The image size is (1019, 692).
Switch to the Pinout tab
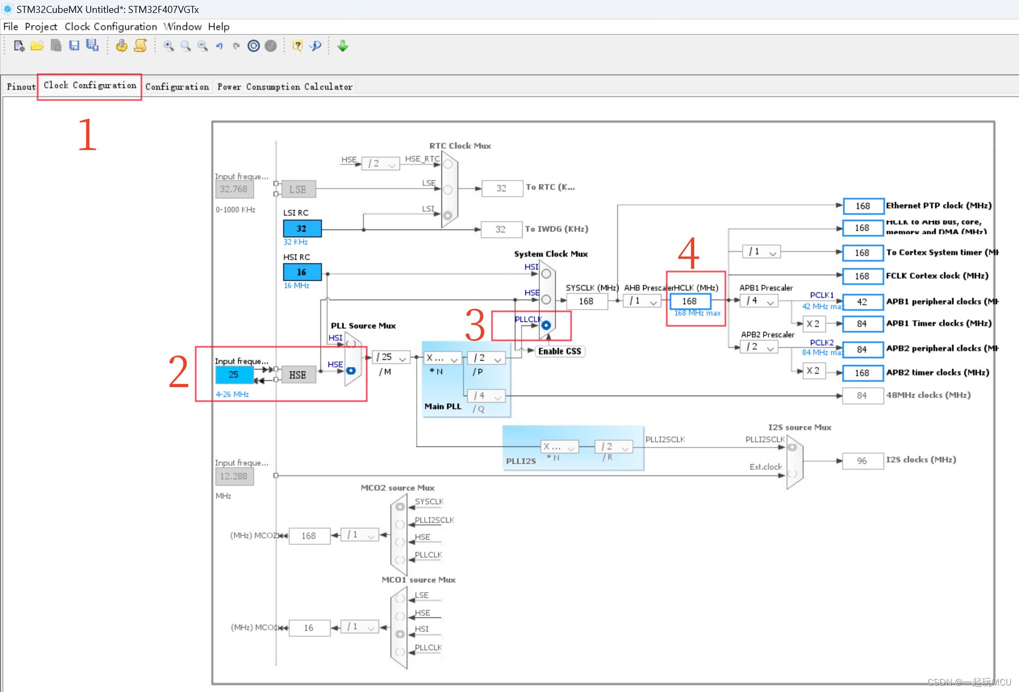pos(21,87)
